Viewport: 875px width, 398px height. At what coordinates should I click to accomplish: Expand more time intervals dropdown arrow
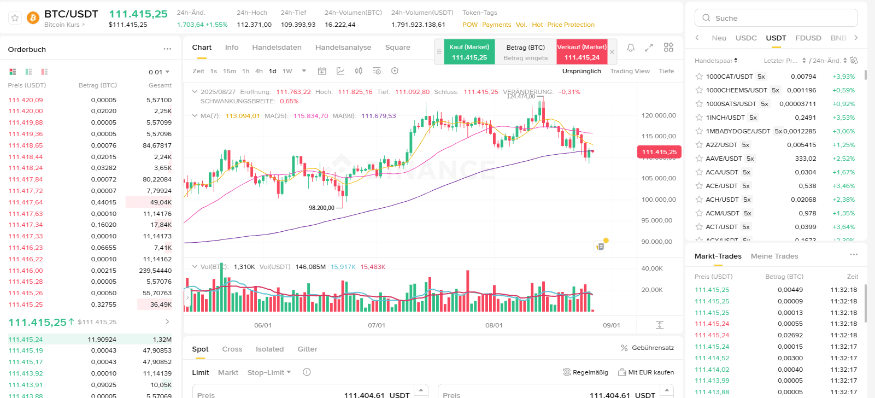tap(304, 71)
